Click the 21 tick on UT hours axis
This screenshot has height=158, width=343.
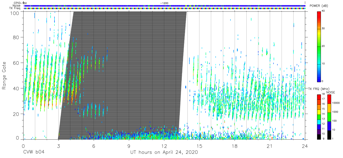tap(270, 146)
